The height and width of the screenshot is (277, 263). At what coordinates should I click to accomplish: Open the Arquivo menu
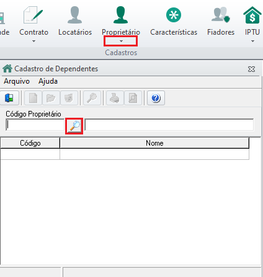pyautogui.click(x=17, y=81)
